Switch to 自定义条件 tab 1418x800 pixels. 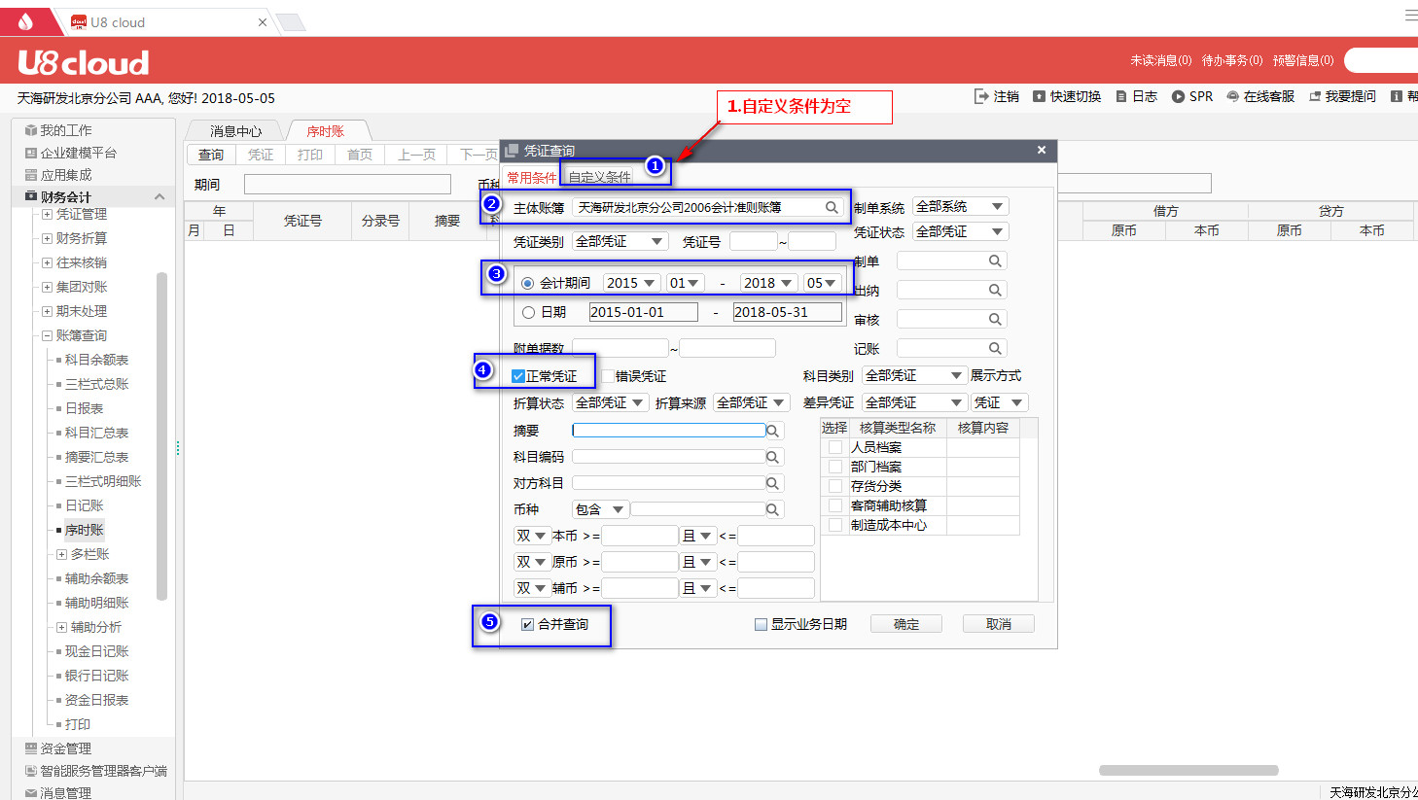pyautogui.click(x=599, y=177)
